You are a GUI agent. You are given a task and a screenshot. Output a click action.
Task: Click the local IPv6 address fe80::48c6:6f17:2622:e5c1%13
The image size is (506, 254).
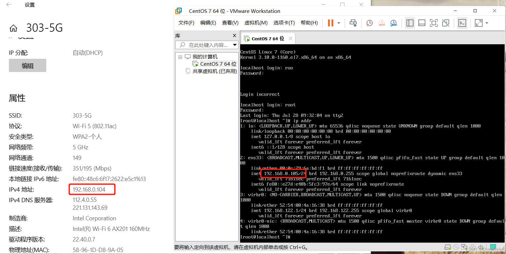point(109,179)
